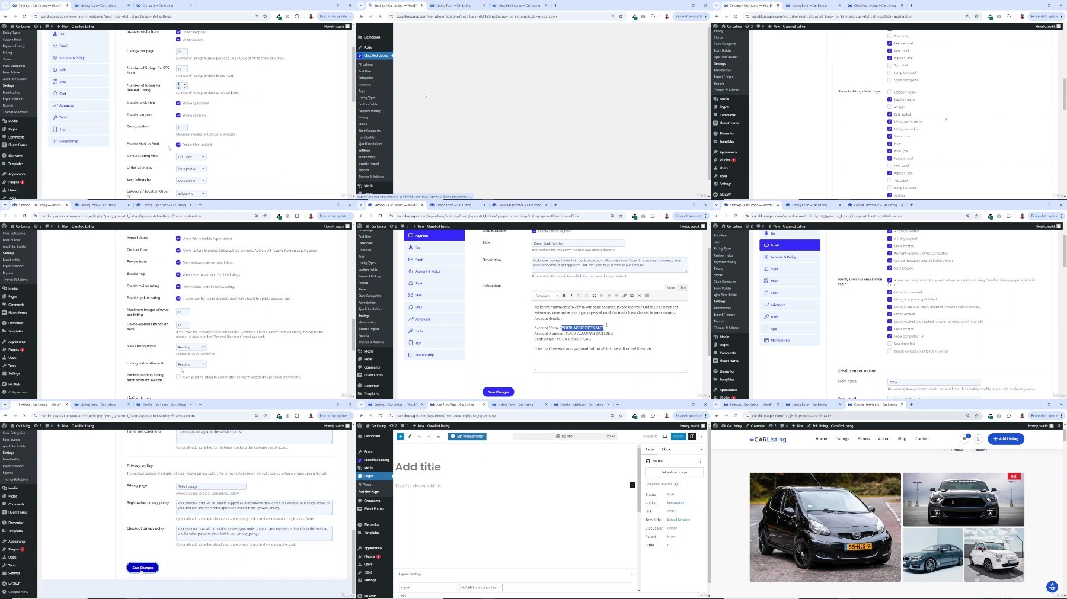Screen dimensions: 1067x599
Task: Toggle the "Views count" checkbox in listing detail options
Action: tap(889, 136)
